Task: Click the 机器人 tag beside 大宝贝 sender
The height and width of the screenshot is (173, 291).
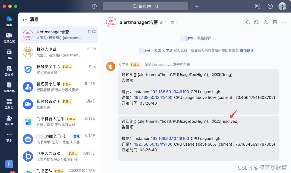Action: coord(135,65)
